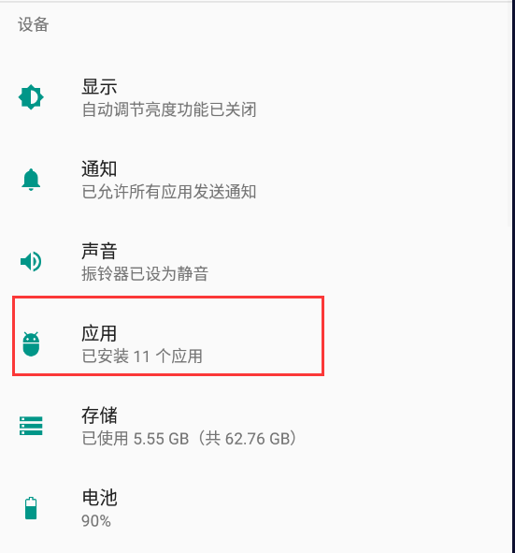Click the 已允许所有应用发送通知 text

point(169,192)
